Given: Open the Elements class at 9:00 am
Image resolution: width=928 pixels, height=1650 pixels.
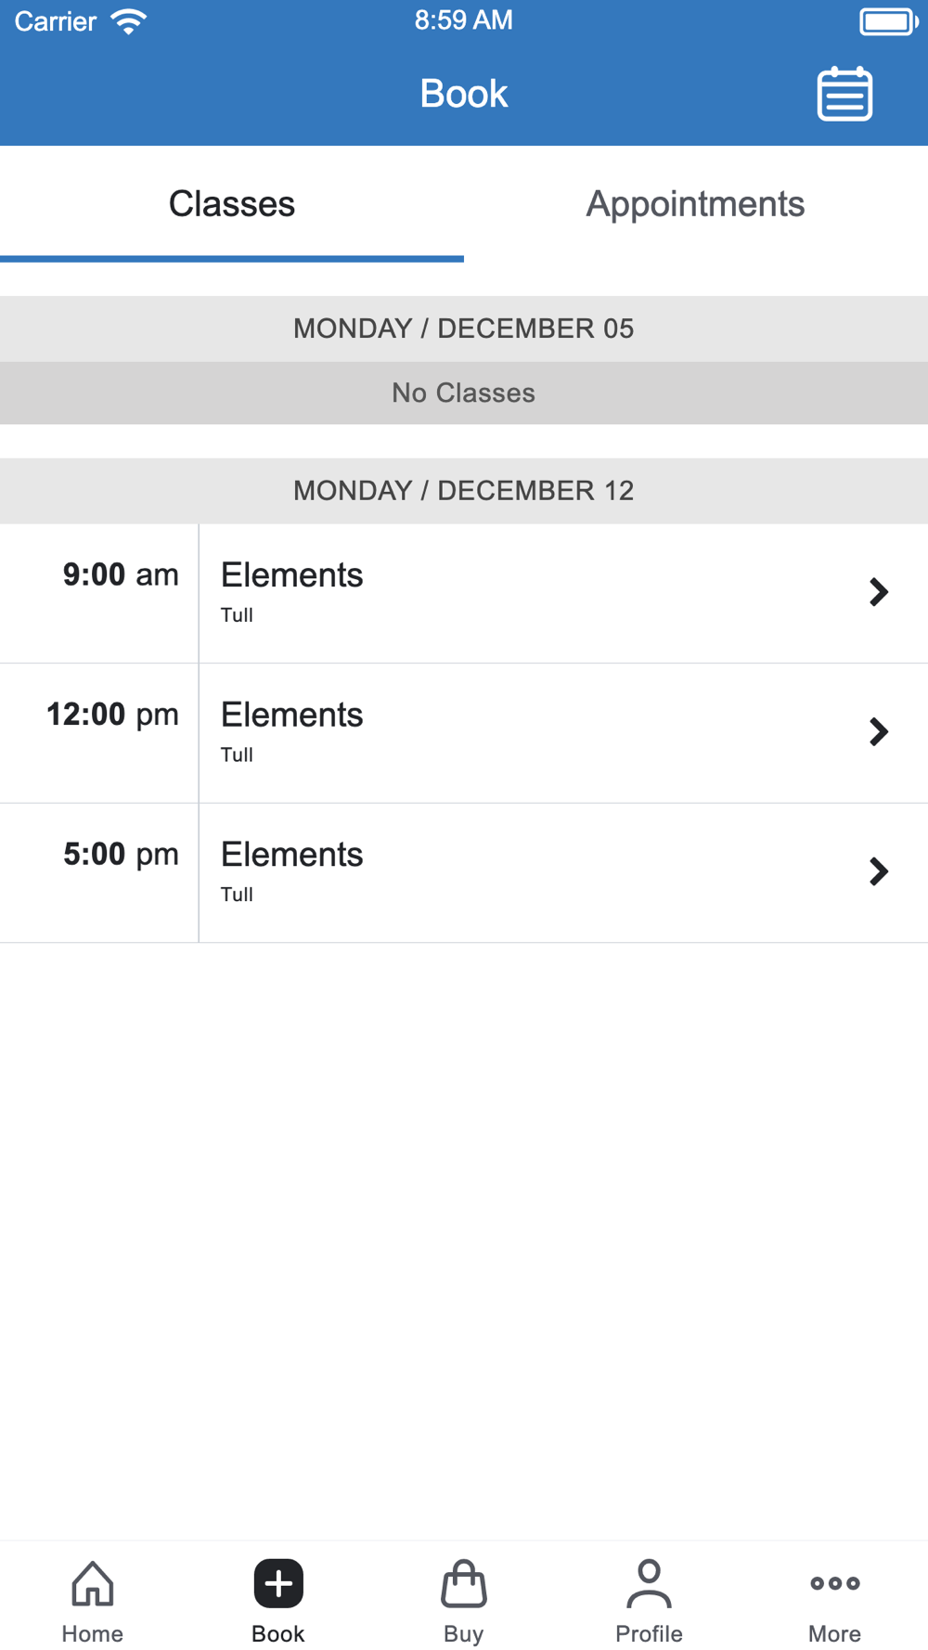Looking at the screenshot, I should (x=464, y=593).
